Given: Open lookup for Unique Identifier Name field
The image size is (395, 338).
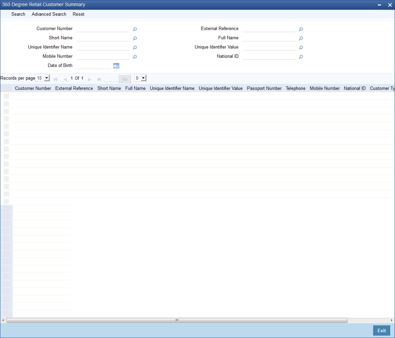Looking at the screenshot, I should [135, 48].
